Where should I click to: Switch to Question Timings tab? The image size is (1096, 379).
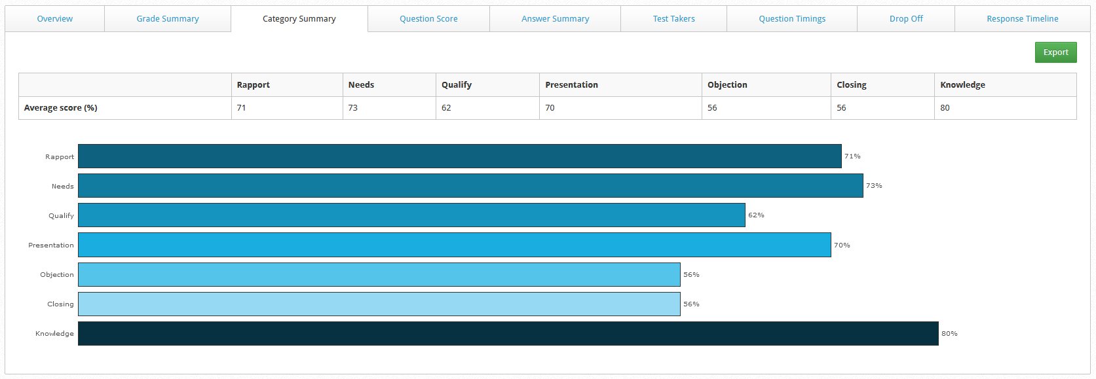[791, 19]
